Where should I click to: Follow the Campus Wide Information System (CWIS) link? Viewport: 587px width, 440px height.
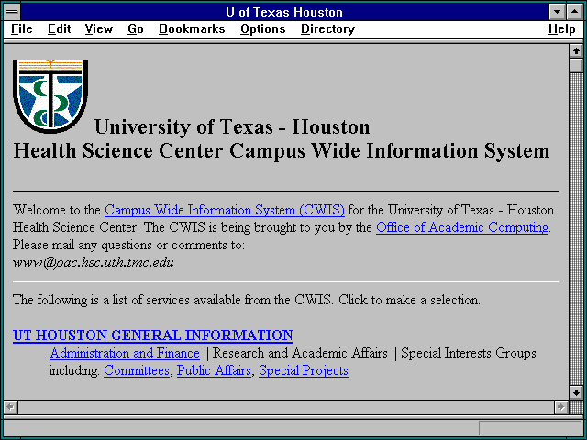[225, 210]
